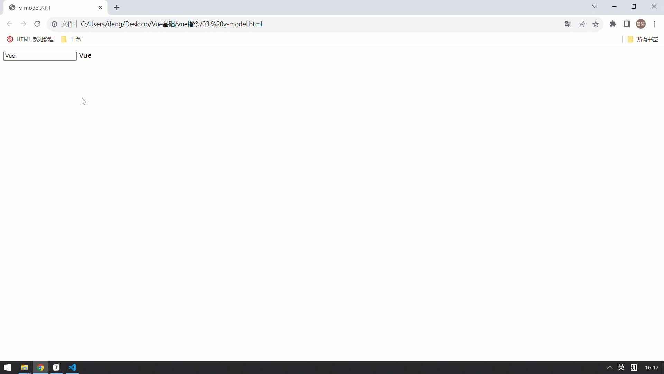
Task: Restore down the Chrome window
Action: click(x=634, y=7)
